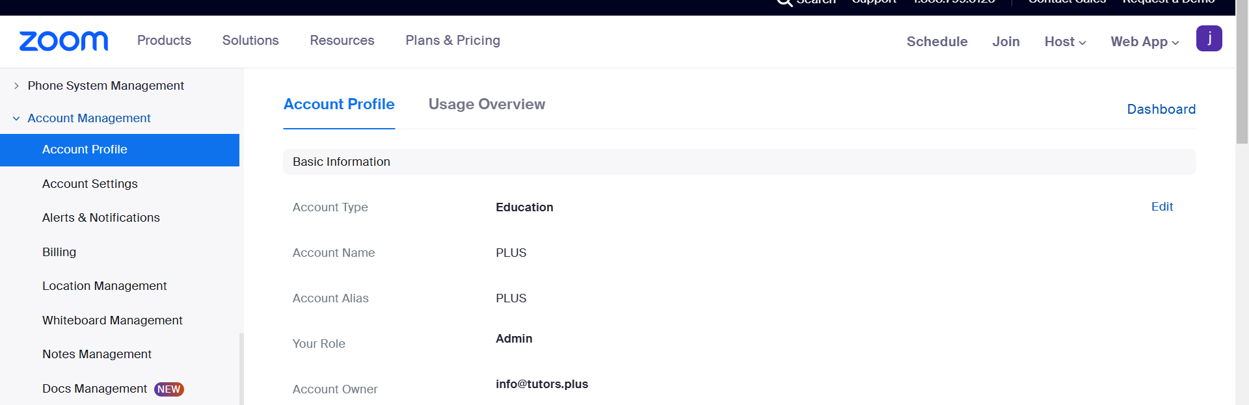Open the Dashboard link
Screen dimensions: 1249x405
coord(1161,109)
